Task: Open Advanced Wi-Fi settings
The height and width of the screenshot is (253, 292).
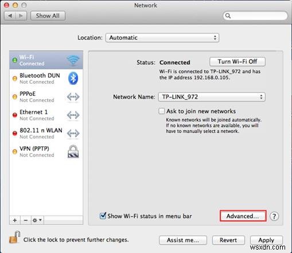Action: coord(243,216)
